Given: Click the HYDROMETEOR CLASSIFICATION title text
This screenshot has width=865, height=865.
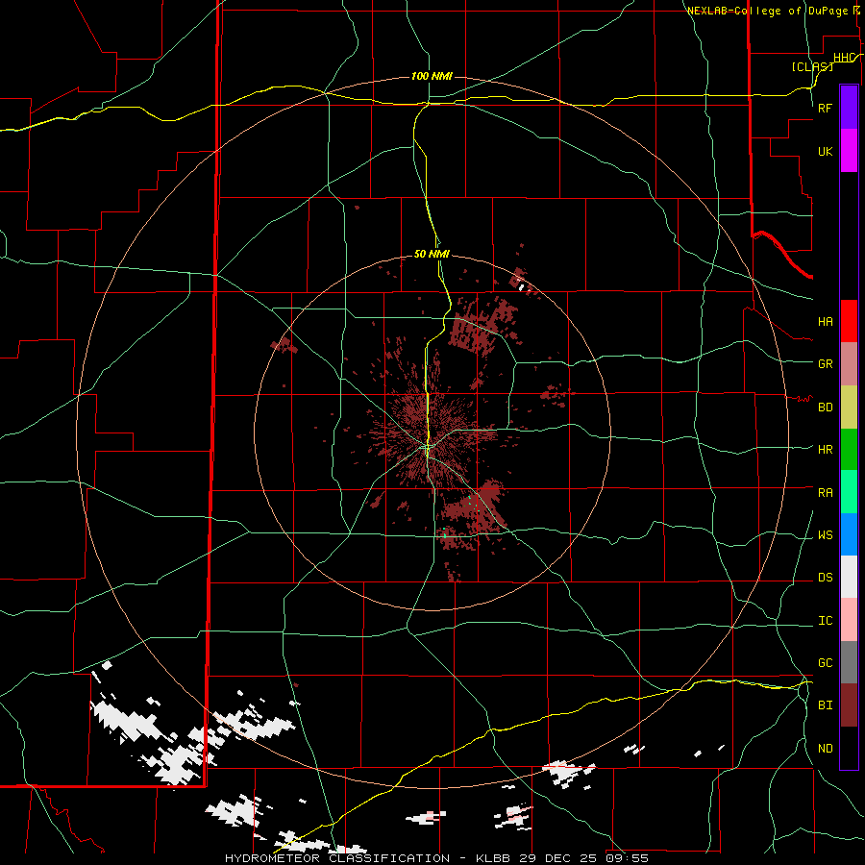Looking at the screenshot, I should [337, 858].
